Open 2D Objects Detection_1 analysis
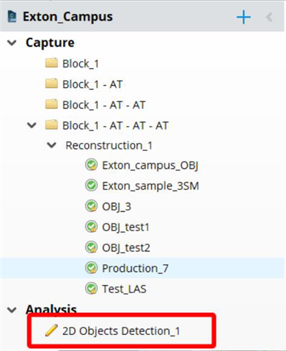Viewport: 286px width, 351px height. (x=121, y=331)
